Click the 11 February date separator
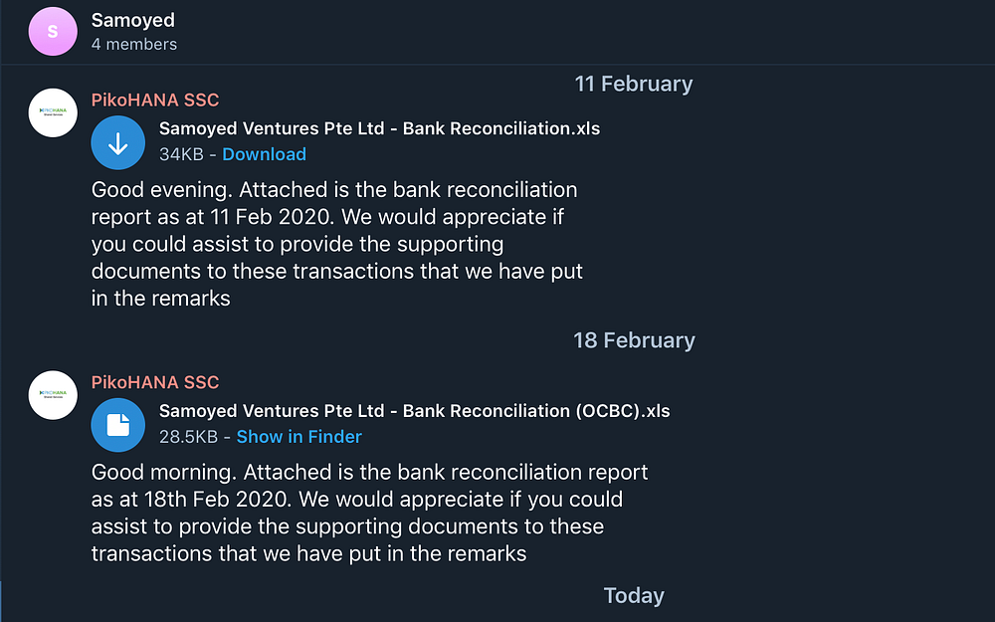The width and height of the screenshot is (995, 622). click(x=633, y=84)
